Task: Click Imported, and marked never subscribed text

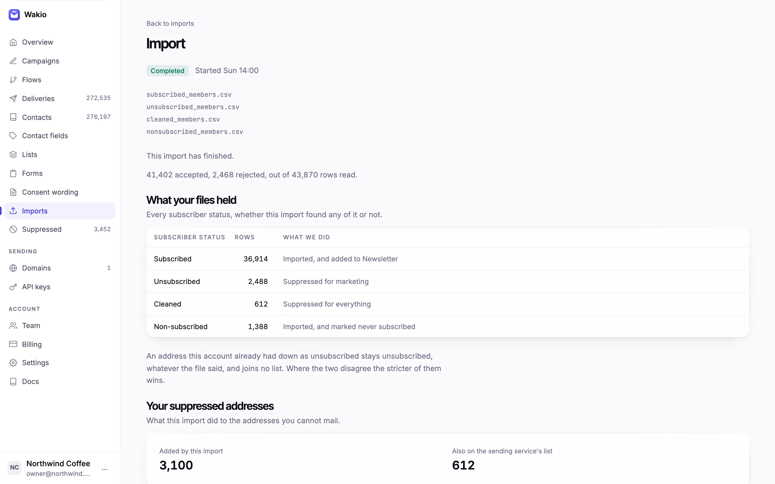Action: 349,326
